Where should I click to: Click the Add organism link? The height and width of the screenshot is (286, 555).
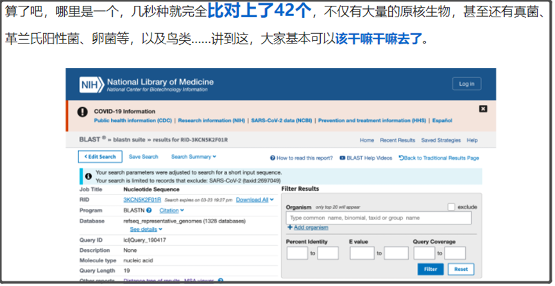click(x=311, y=227)
